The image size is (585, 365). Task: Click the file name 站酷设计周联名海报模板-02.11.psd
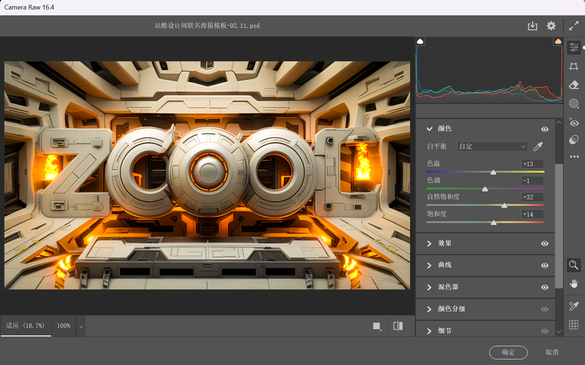click(207, 26)
